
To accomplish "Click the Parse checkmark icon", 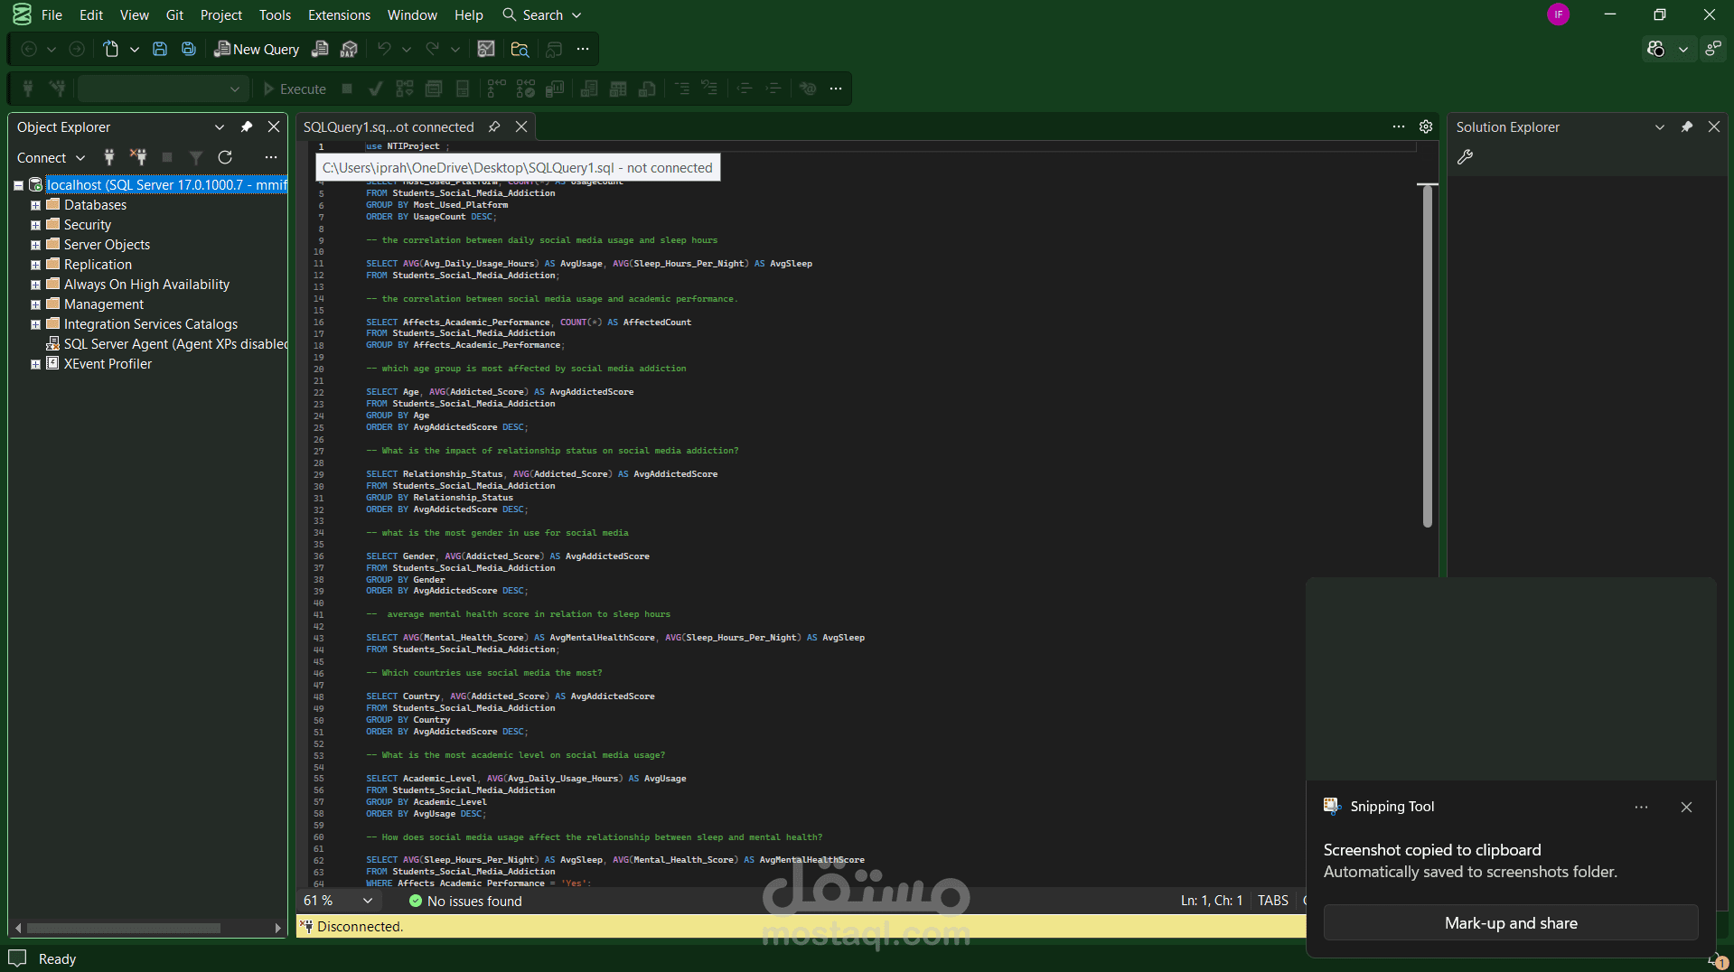I will point(376,89).
